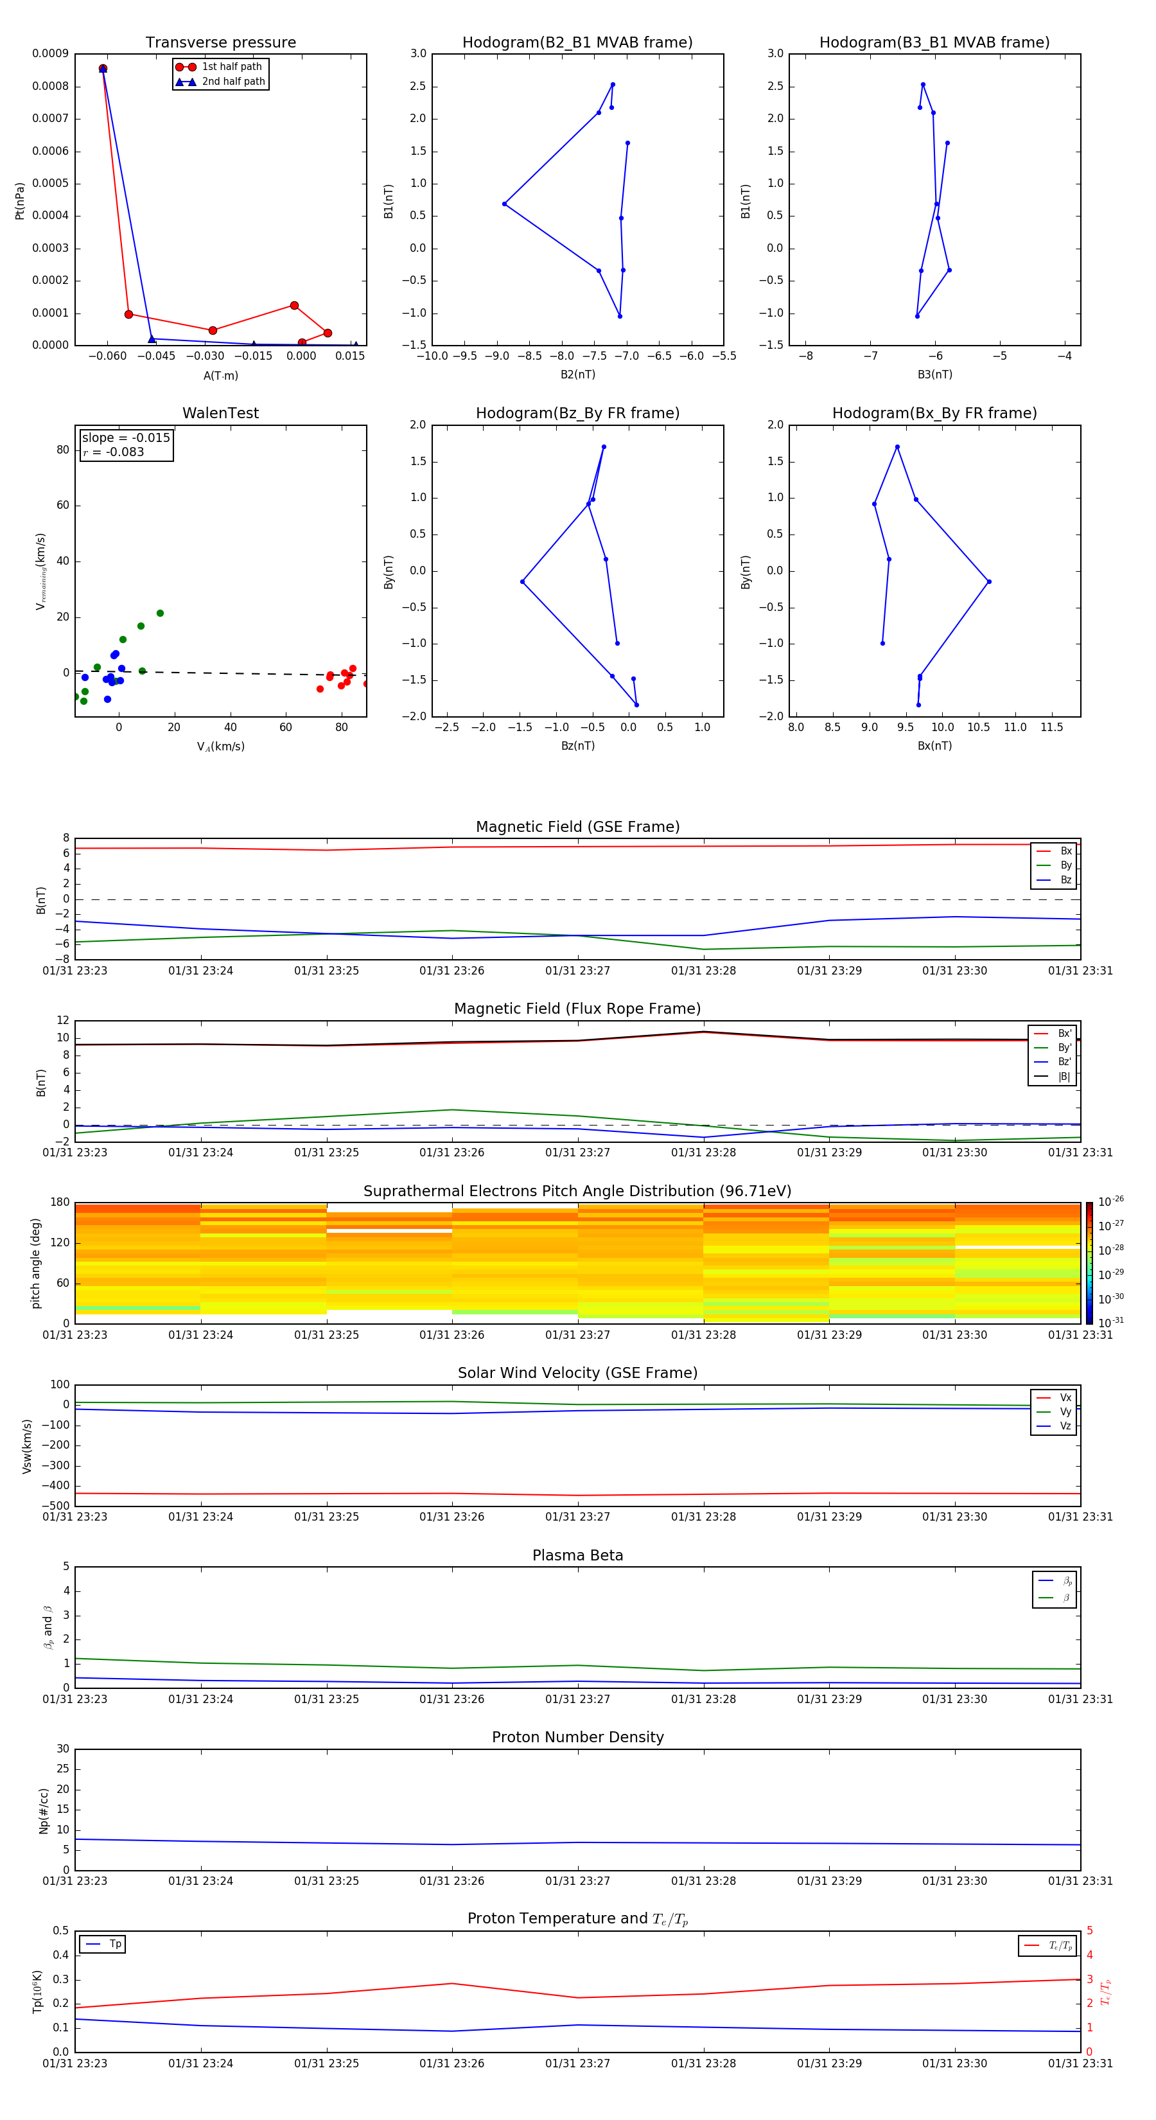This screenshot has width=1156, height=2120.
Task: Click the 'Magnetic Field (GSE Frame)' title
Action: (x=577, y=827)
